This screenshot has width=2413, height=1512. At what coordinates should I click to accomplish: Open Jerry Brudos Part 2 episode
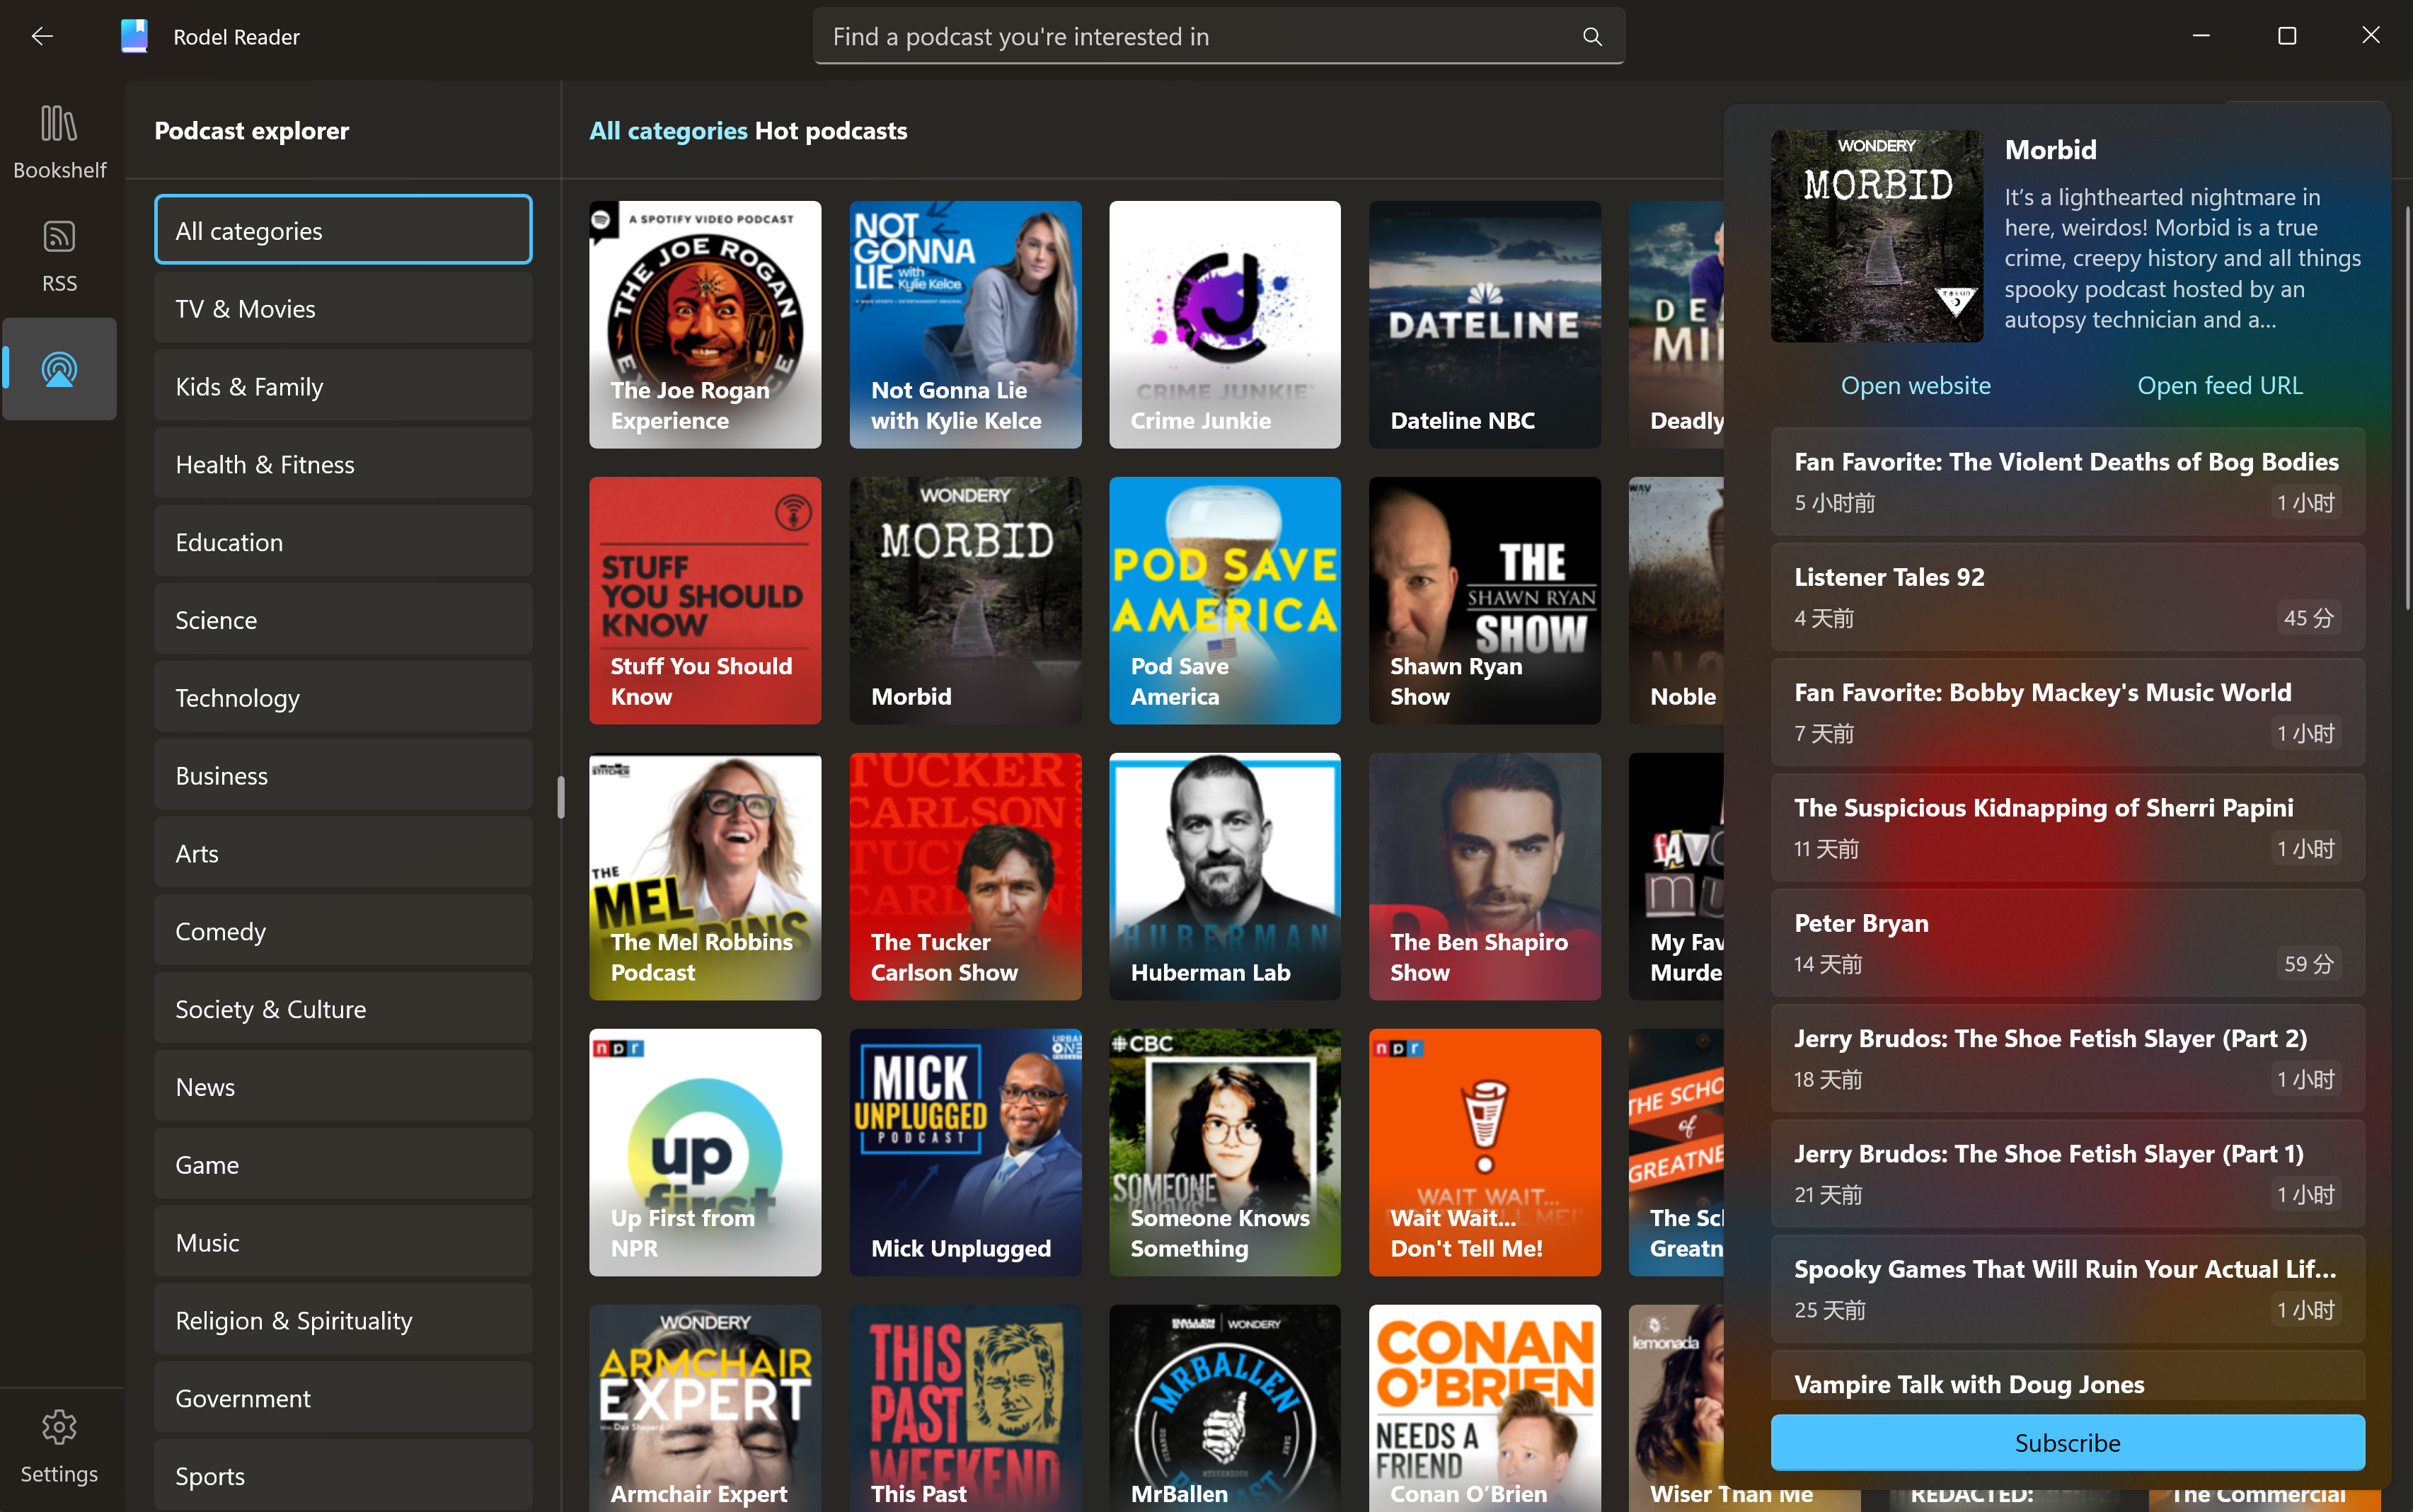click(2067, 1058)
